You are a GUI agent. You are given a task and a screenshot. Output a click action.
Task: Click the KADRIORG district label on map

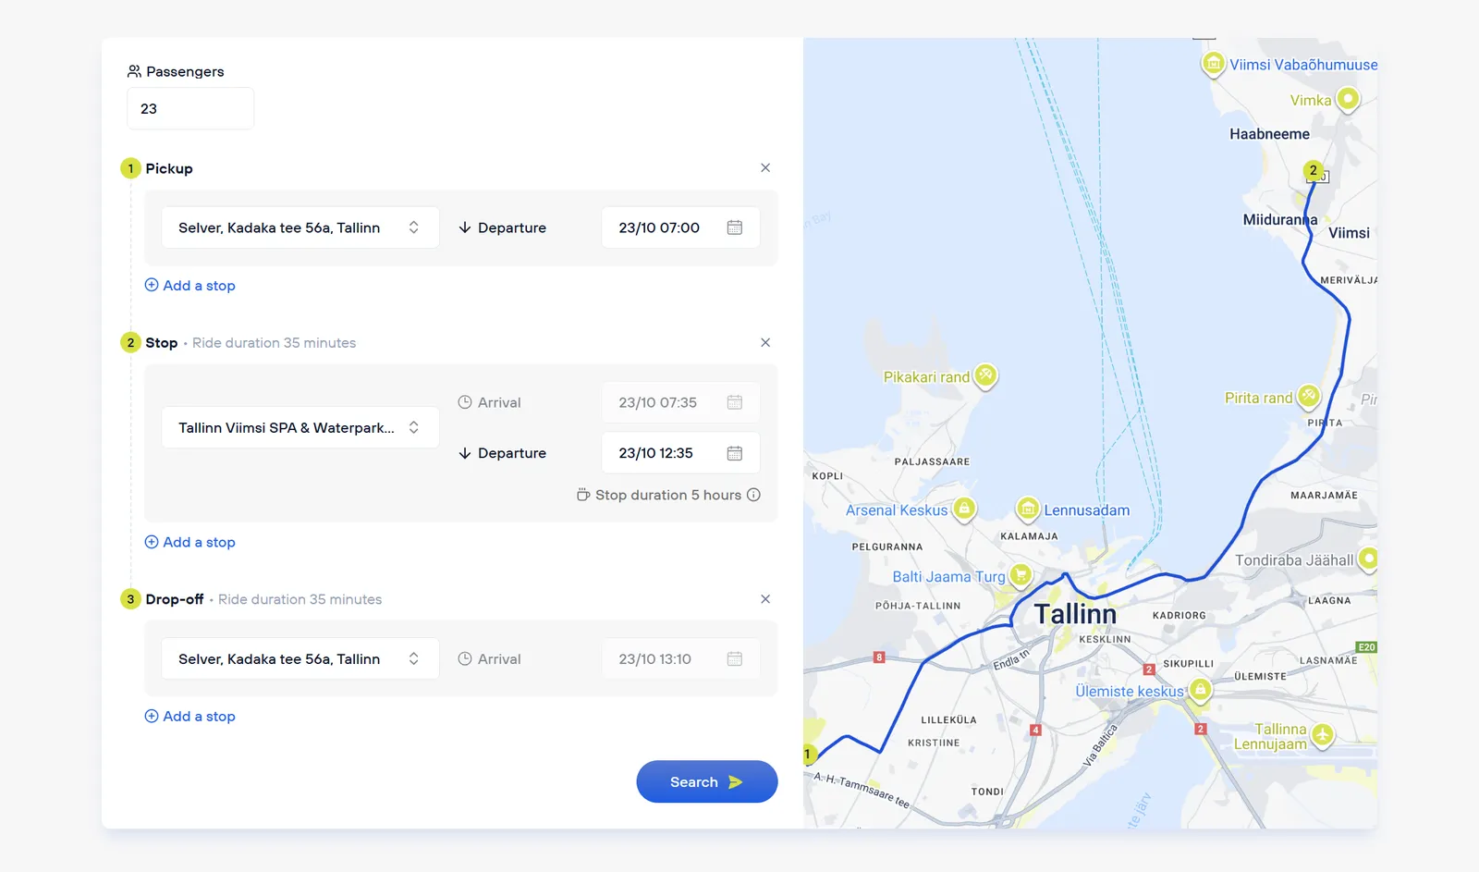tap(1179, 615)
